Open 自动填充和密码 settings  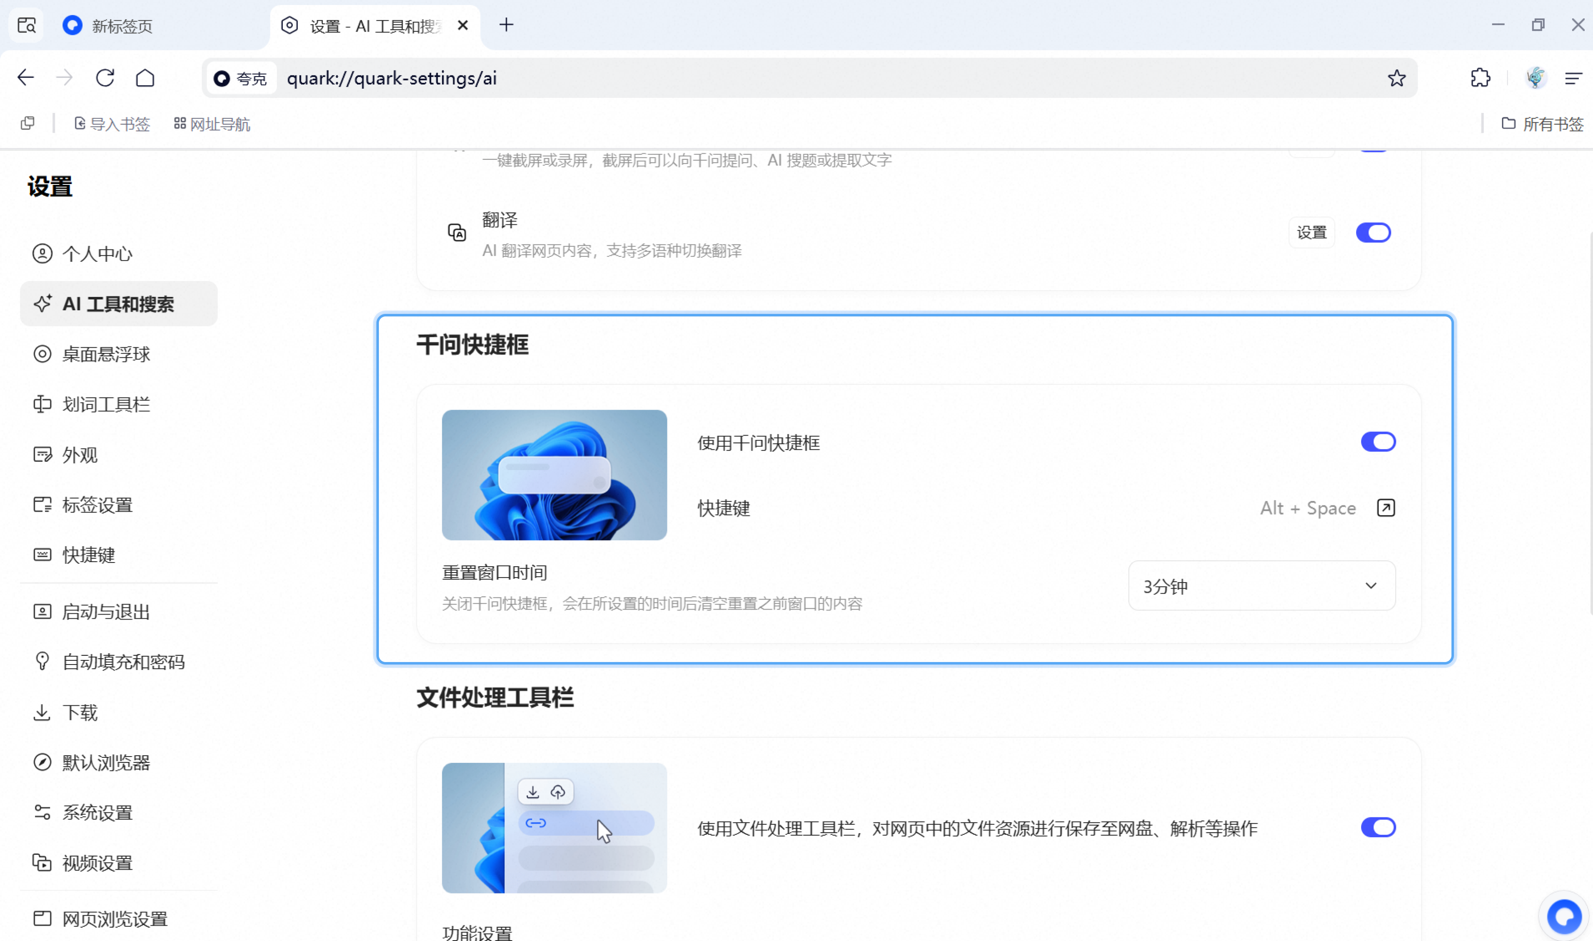point(119,662)
